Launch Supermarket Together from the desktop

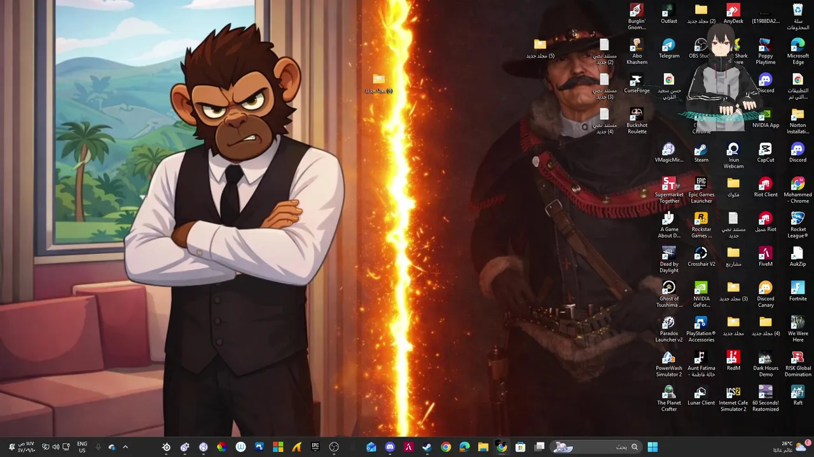pos(668,190)
